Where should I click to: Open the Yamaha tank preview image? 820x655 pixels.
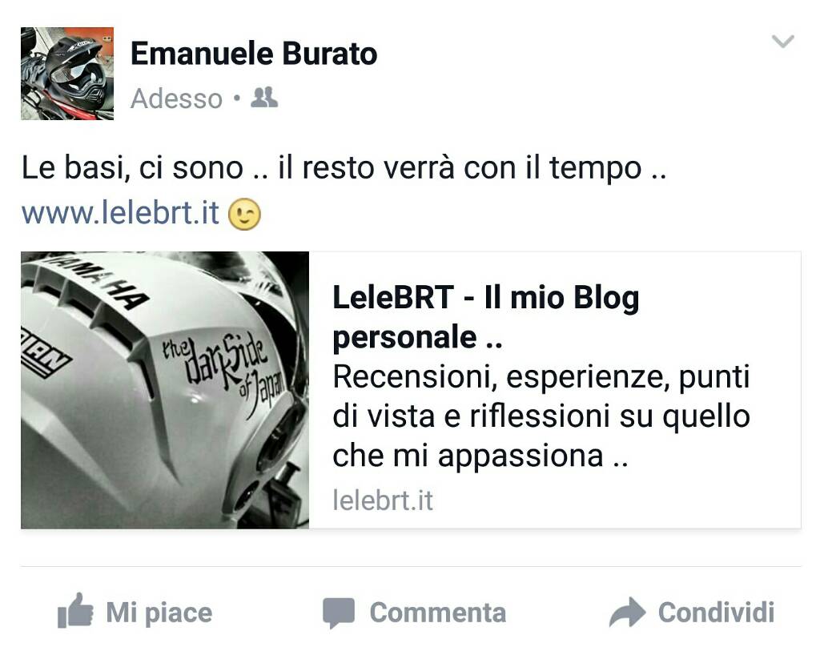165,390
